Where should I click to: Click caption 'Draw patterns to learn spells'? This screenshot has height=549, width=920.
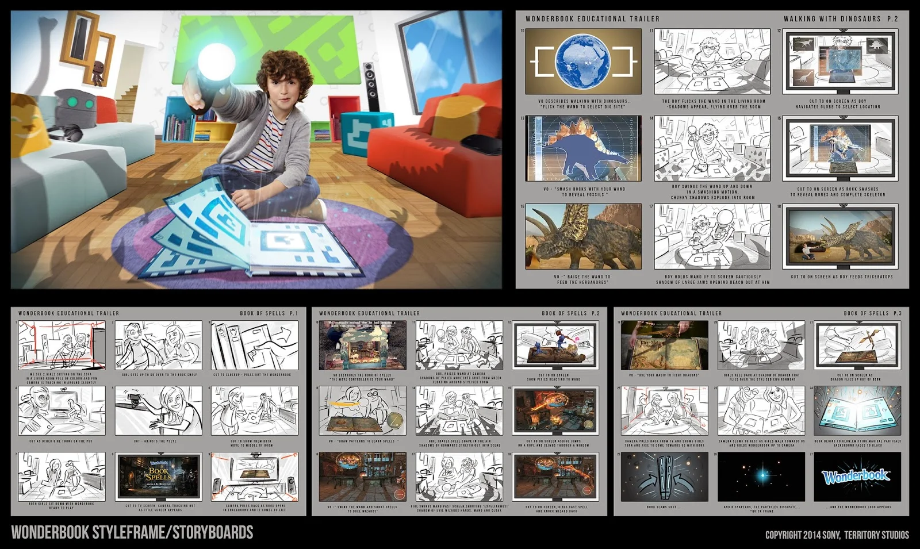pos(363,441)
